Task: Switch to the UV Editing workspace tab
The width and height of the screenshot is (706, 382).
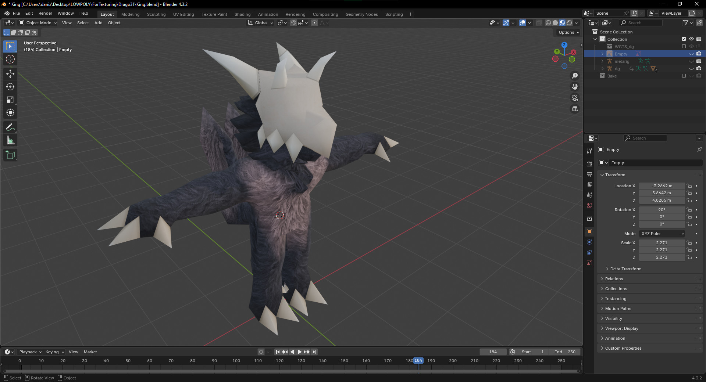Action: tap(183, 14)
